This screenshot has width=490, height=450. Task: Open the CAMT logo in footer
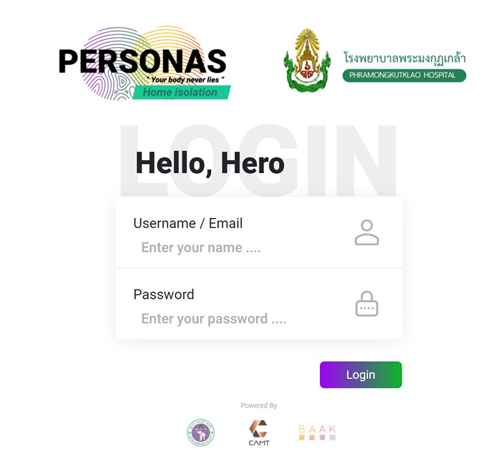coord(258,432)
